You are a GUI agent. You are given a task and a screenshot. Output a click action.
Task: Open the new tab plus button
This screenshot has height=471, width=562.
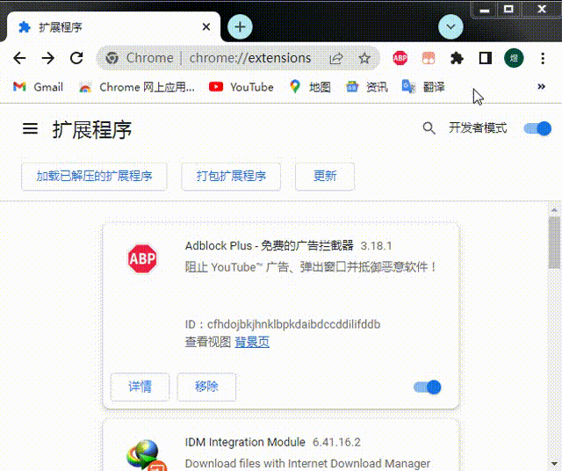coord(240,26)
